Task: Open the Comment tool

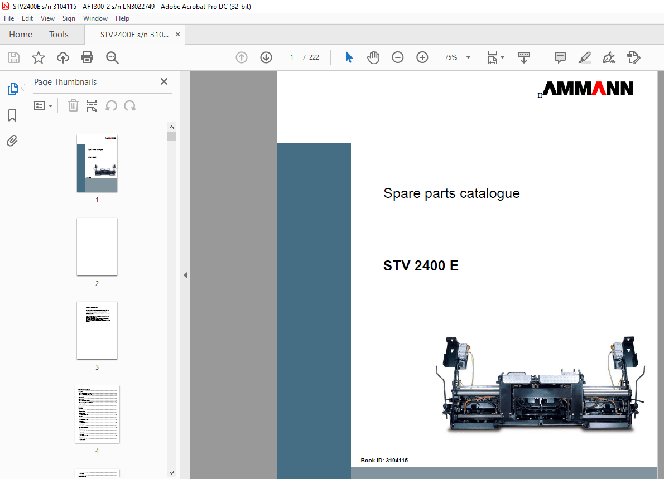Action: [x=560, y=57]
